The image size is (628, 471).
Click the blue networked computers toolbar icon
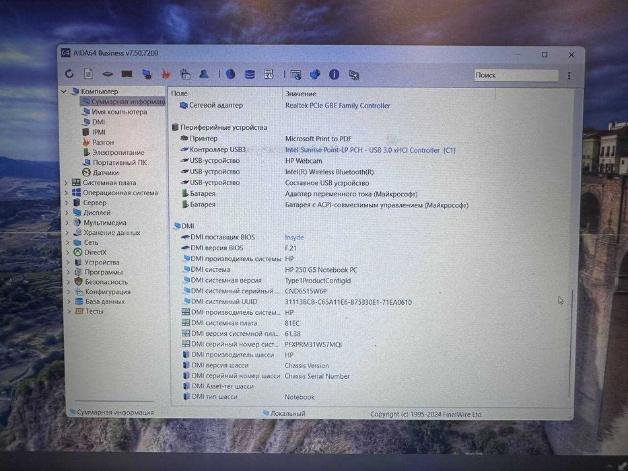click(x=315, y=75)
